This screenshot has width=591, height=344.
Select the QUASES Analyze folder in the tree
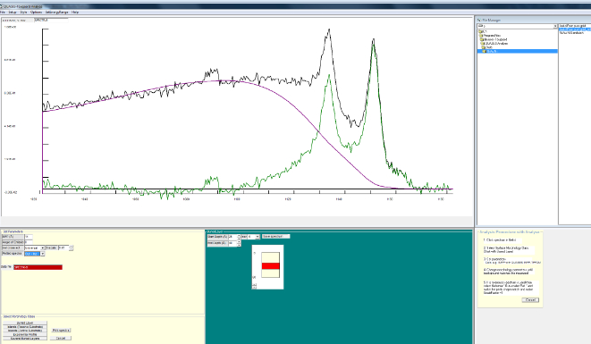coord(494,43)
